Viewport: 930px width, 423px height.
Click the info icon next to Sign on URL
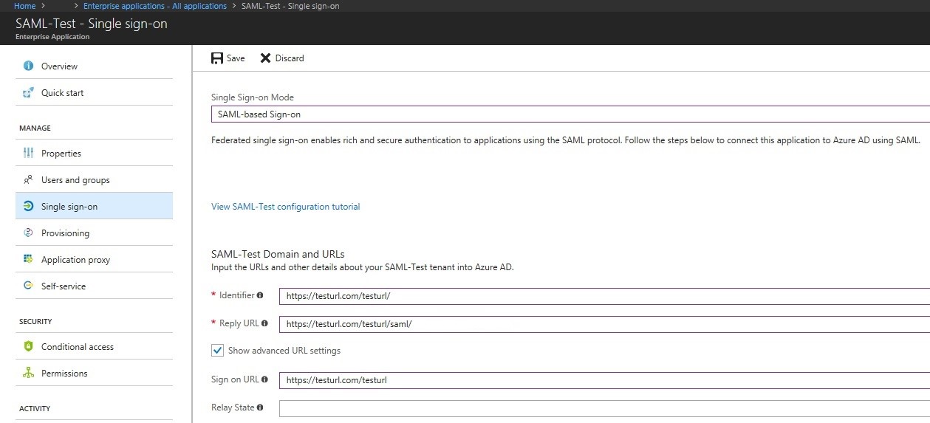tap(265, 379)
